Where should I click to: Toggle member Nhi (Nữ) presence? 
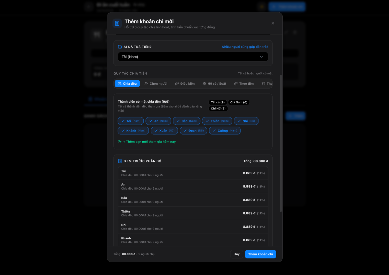(x=246, y=121)
